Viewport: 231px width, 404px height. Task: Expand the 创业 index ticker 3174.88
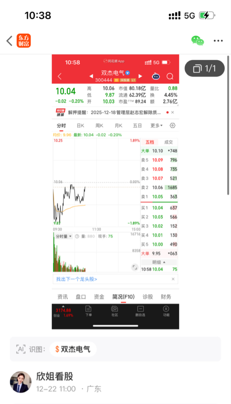click(64, 311)
